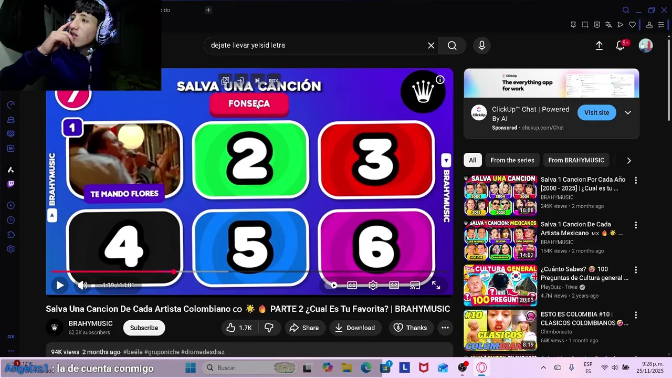Viewport: 672px width, 378px height.
Task: Open the player settings gear
Action: 373,285
